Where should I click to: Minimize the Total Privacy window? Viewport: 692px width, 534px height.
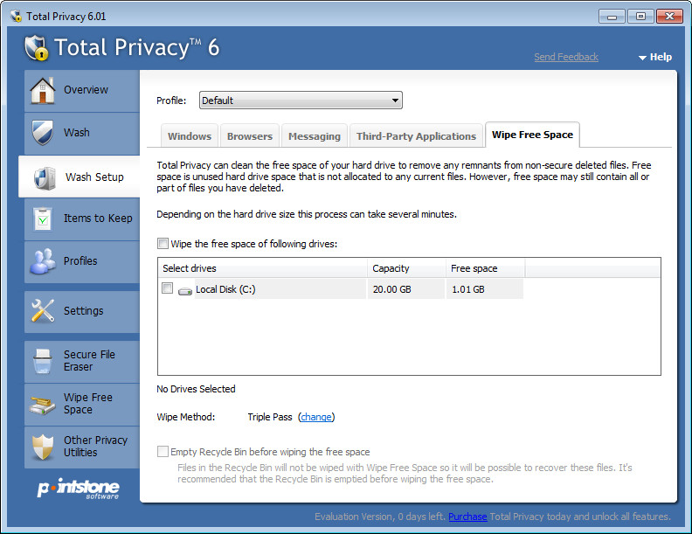tap(612, 17)
